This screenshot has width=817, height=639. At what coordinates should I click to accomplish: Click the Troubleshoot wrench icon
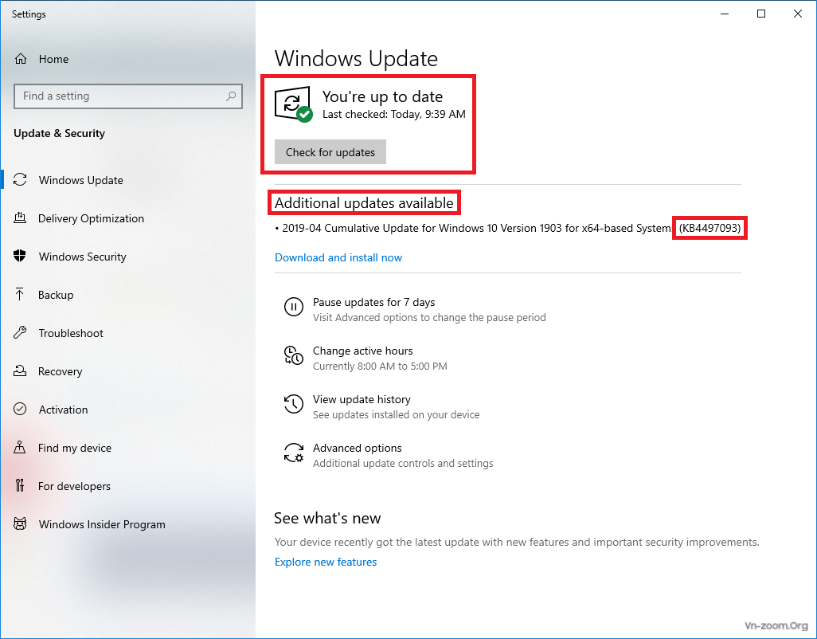click(20, 332)
